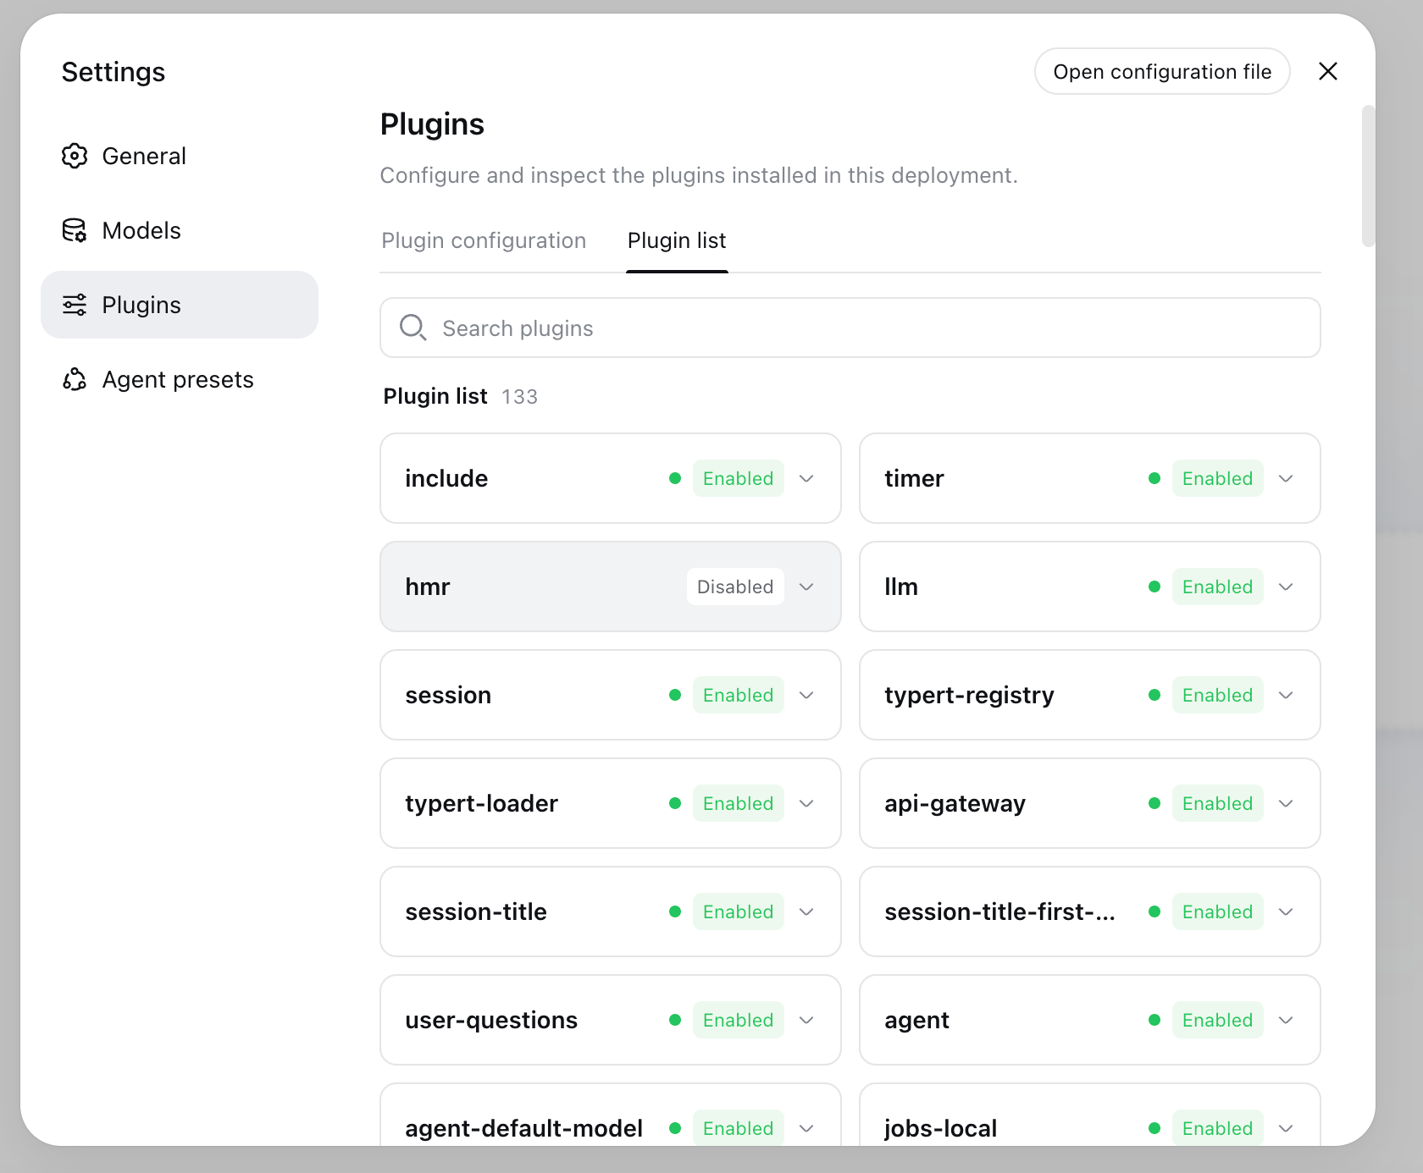Click the plugin count 133

pyautogui.click(x=519, y=397)
